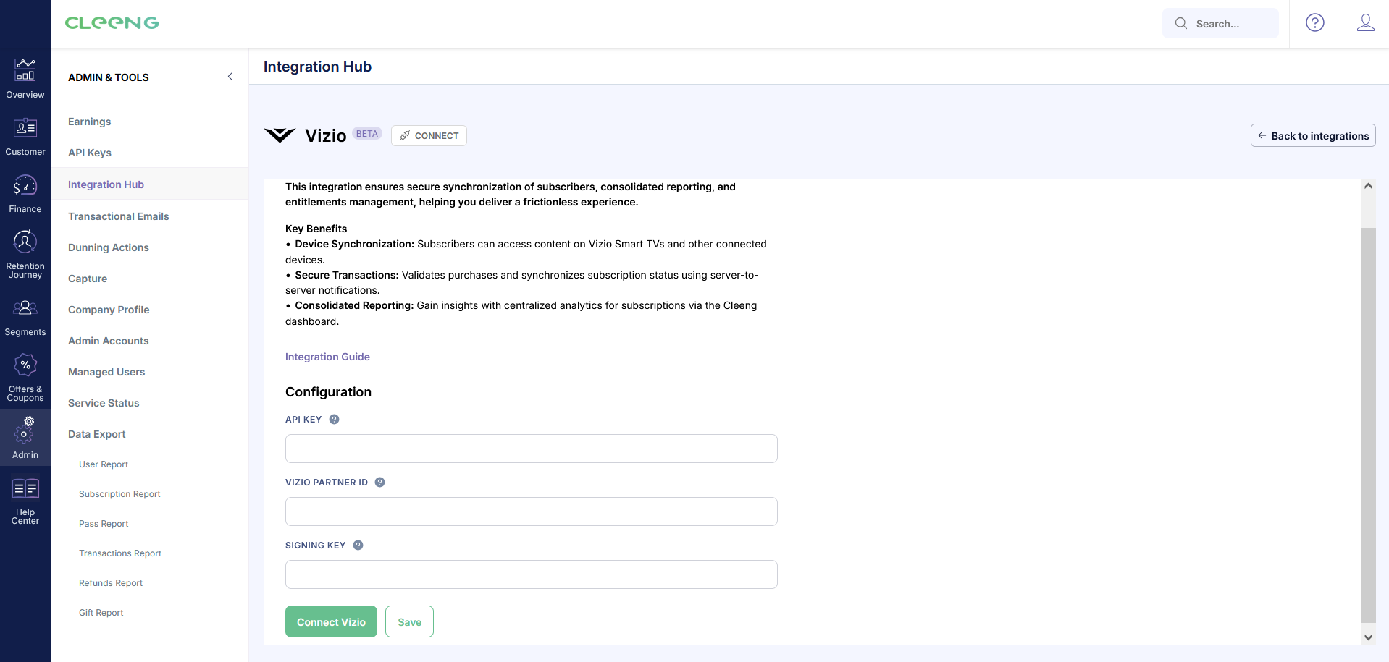Open Admin Accounts menu item
Image resolution: width=1389 pixels, height=662 pixels.
pyautogui.click(x=109, y=341)
